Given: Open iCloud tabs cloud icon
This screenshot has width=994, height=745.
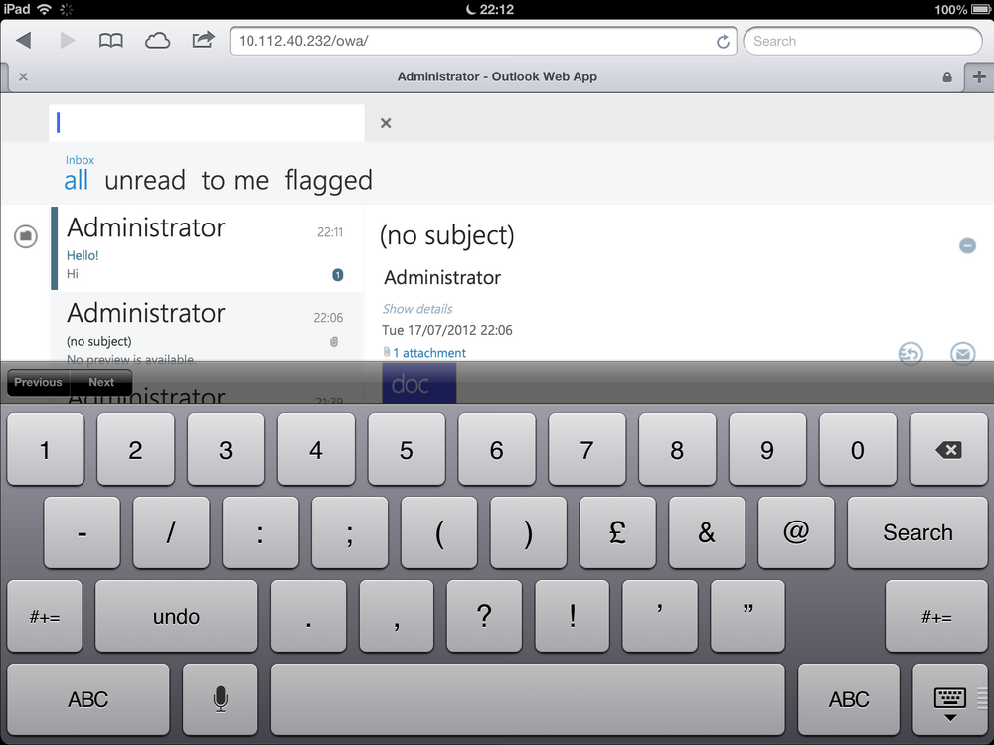Looking at the screenshot, I should tap(157, 41).
